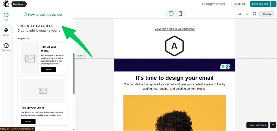Click the Dashboard tooltip label

click(19, 4)
